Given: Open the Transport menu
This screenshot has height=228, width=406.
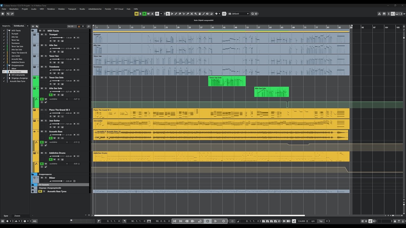Looking at the screenshot, I should [x=72, y=9].
